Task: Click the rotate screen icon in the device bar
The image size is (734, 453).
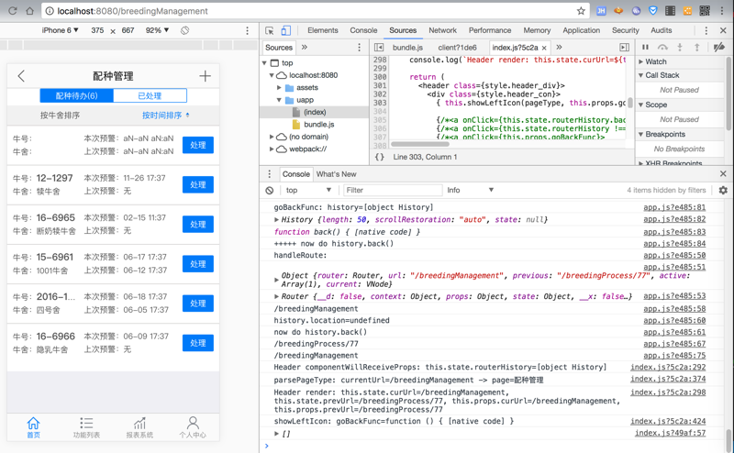Action: point(184,30)
